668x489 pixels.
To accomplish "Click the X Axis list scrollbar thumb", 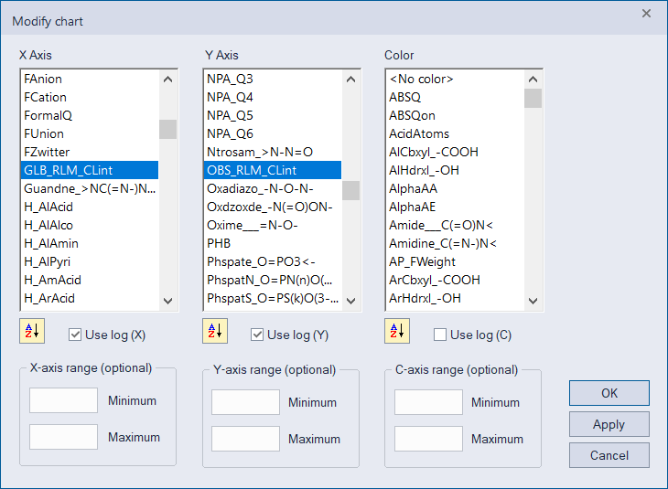I will click(x=167, y=130).
